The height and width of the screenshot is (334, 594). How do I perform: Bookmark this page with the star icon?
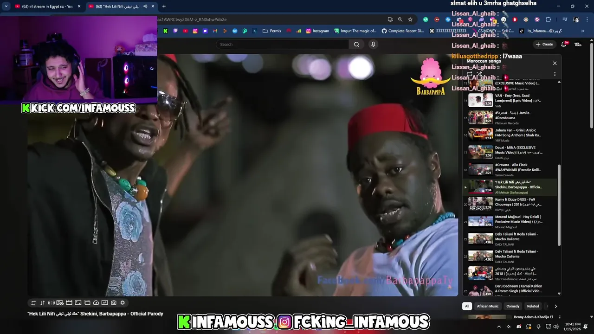[410, 19]
